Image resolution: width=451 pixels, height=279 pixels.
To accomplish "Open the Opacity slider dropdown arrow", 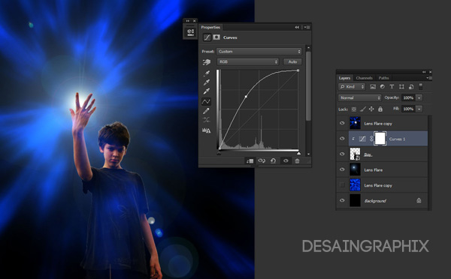I will [419, 98].
